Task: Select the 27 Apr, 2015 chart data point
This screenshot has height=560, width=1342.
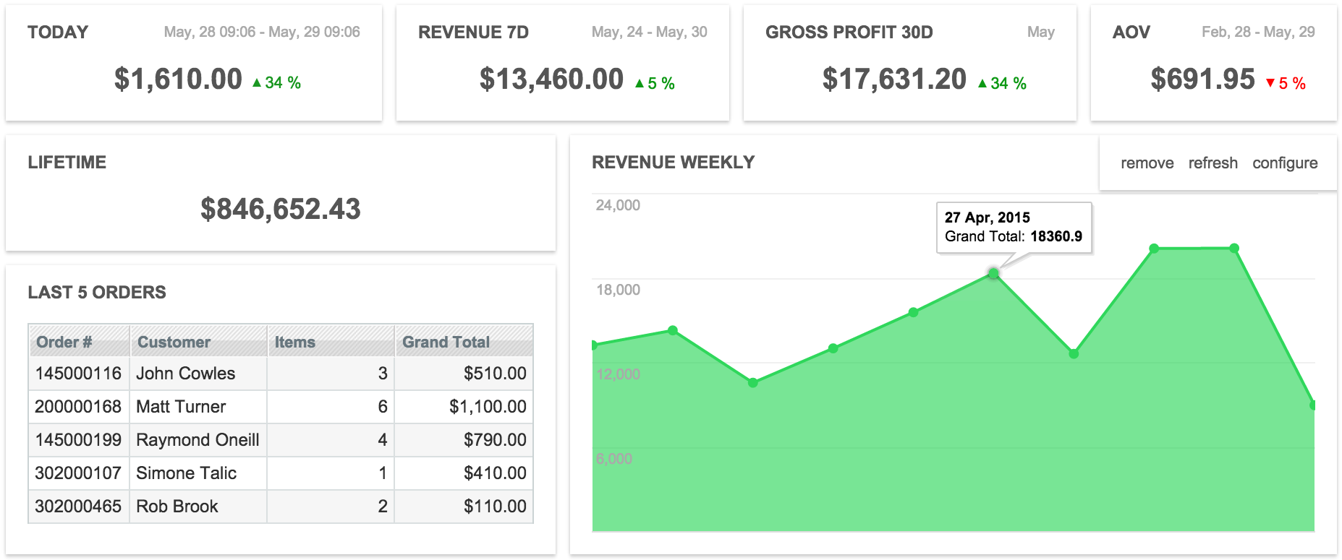Action: click(993, 274)
